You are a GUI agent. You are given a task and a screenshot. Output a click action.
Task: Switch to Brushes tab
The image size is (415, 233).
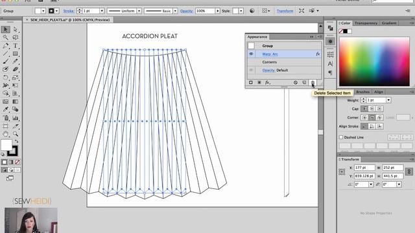(x=363, y=92)
